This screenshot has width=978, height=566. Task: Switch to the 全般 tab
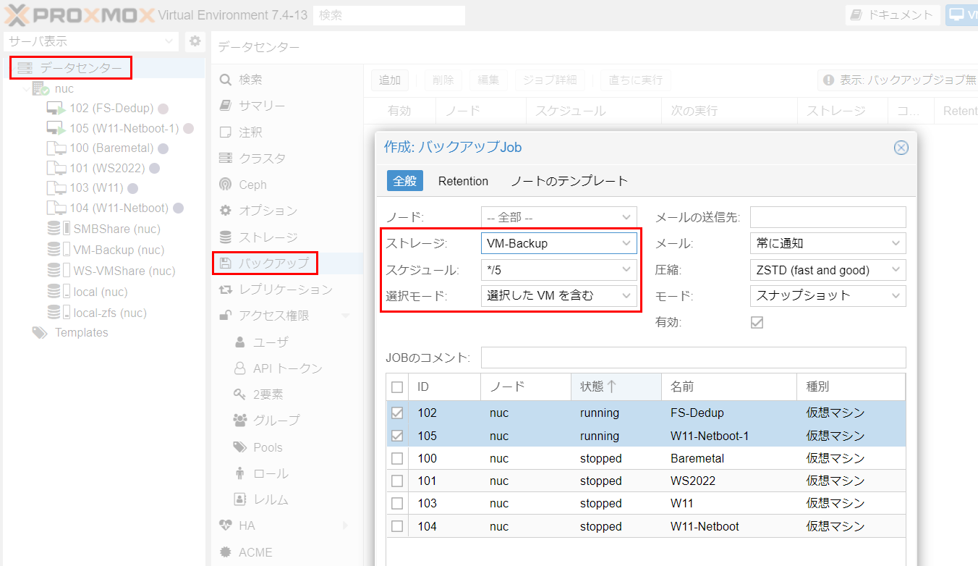tap(405, 181)
